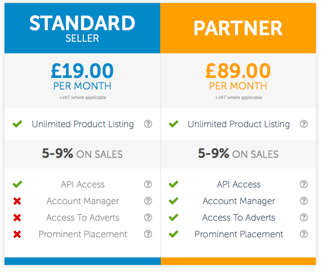Click help icon for Standard Unlimited Product Listing

click(x=148, y=124)
